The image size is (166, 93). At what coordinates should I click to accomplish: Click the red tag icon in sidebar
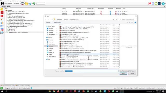pyautogui.click(x=2, y=16)
